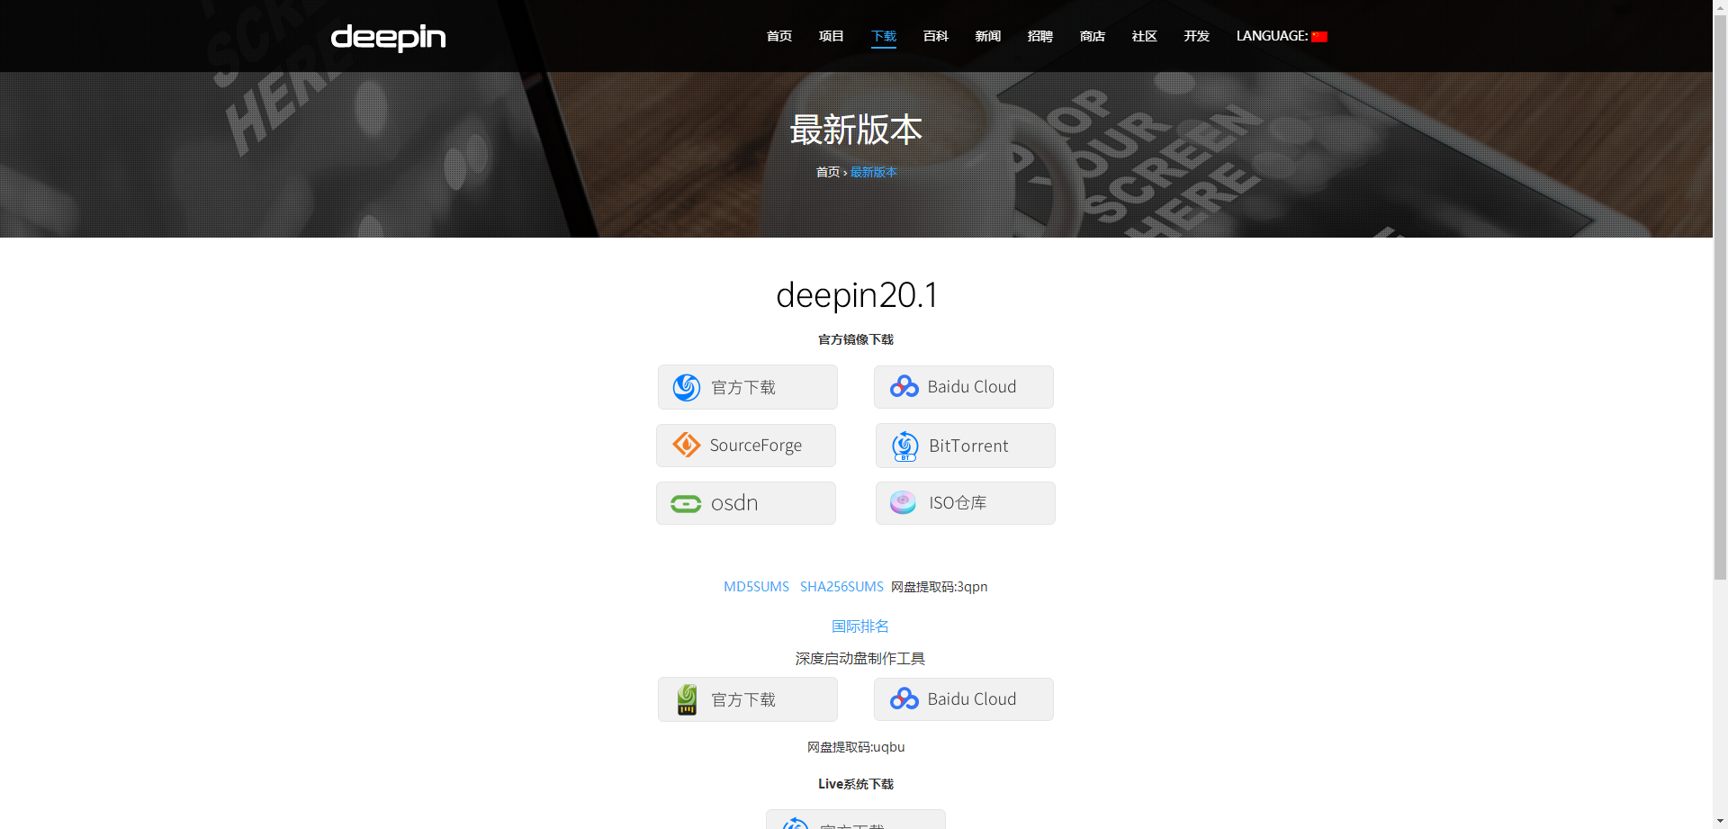This screenshot has width=1728, height=829.
Task: Click 最新版本 breadcrumb link
Action: (x=873, y=172)
